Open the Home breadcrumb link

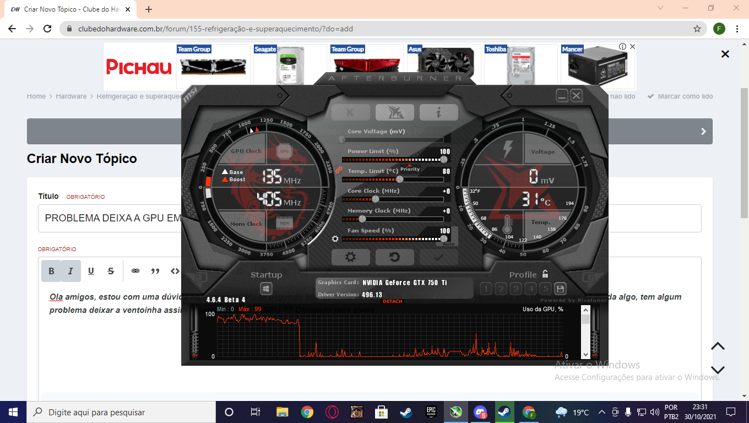36,96
